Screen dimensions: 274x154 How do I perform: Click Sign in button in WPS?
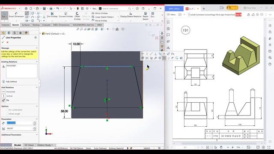click(232, 8)
